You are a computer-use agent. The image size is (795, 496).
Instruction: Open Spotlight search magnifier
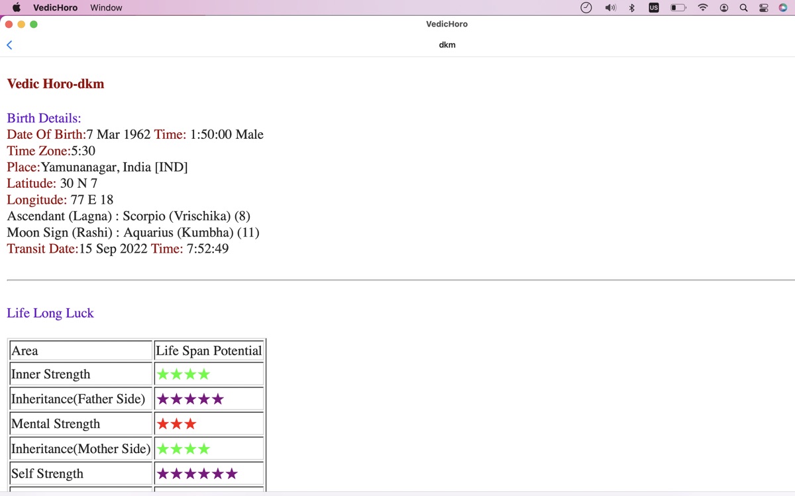coord(743,8)
